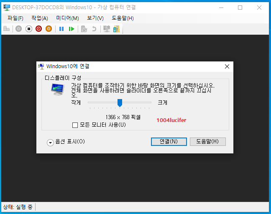Click the display size slider thumb
The width and height of the screenshot is (271, 214).
(x=120, y=103)
